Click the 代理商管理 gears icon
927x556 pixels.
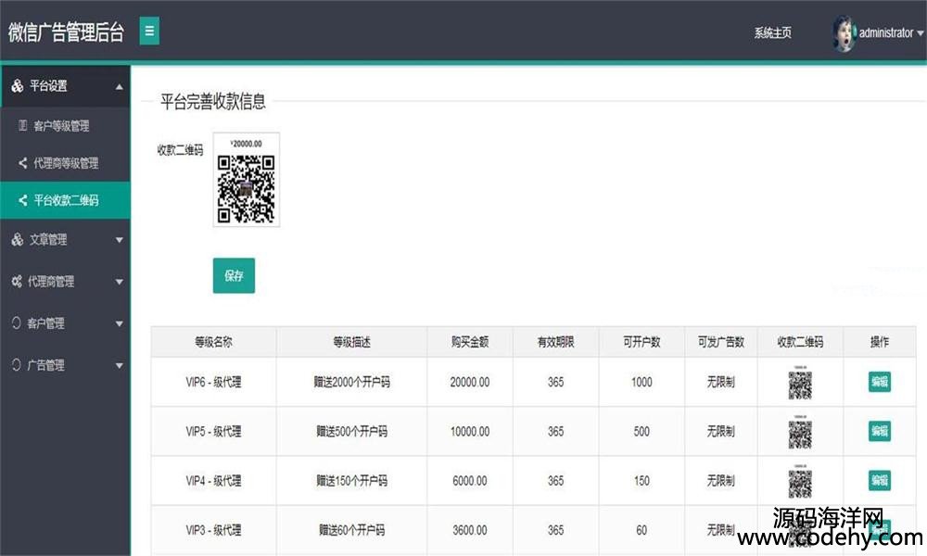pyautogui.click(x=17, y=282)
